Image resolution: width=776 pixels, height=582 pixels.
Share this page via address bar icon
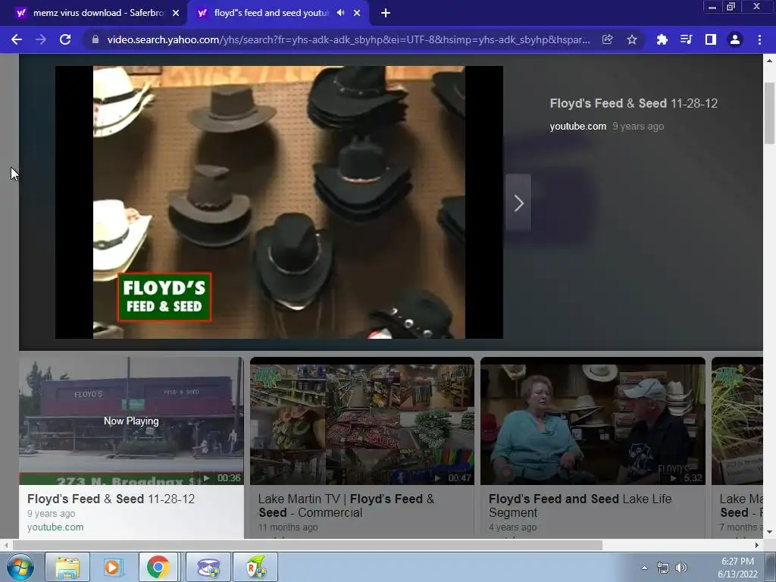(607, 39)
